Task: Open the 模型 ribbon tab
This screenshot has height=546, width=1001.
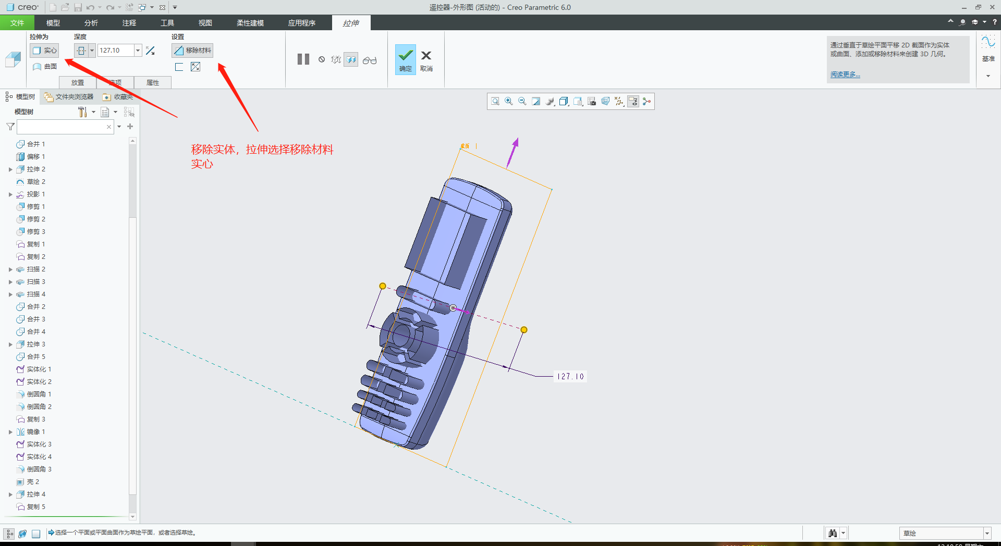Action: 53,23
